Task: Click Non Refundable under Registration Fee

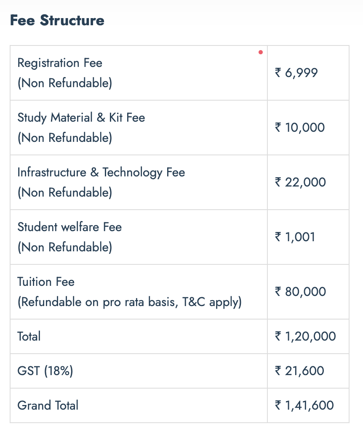Action: [x=65, y=83]
